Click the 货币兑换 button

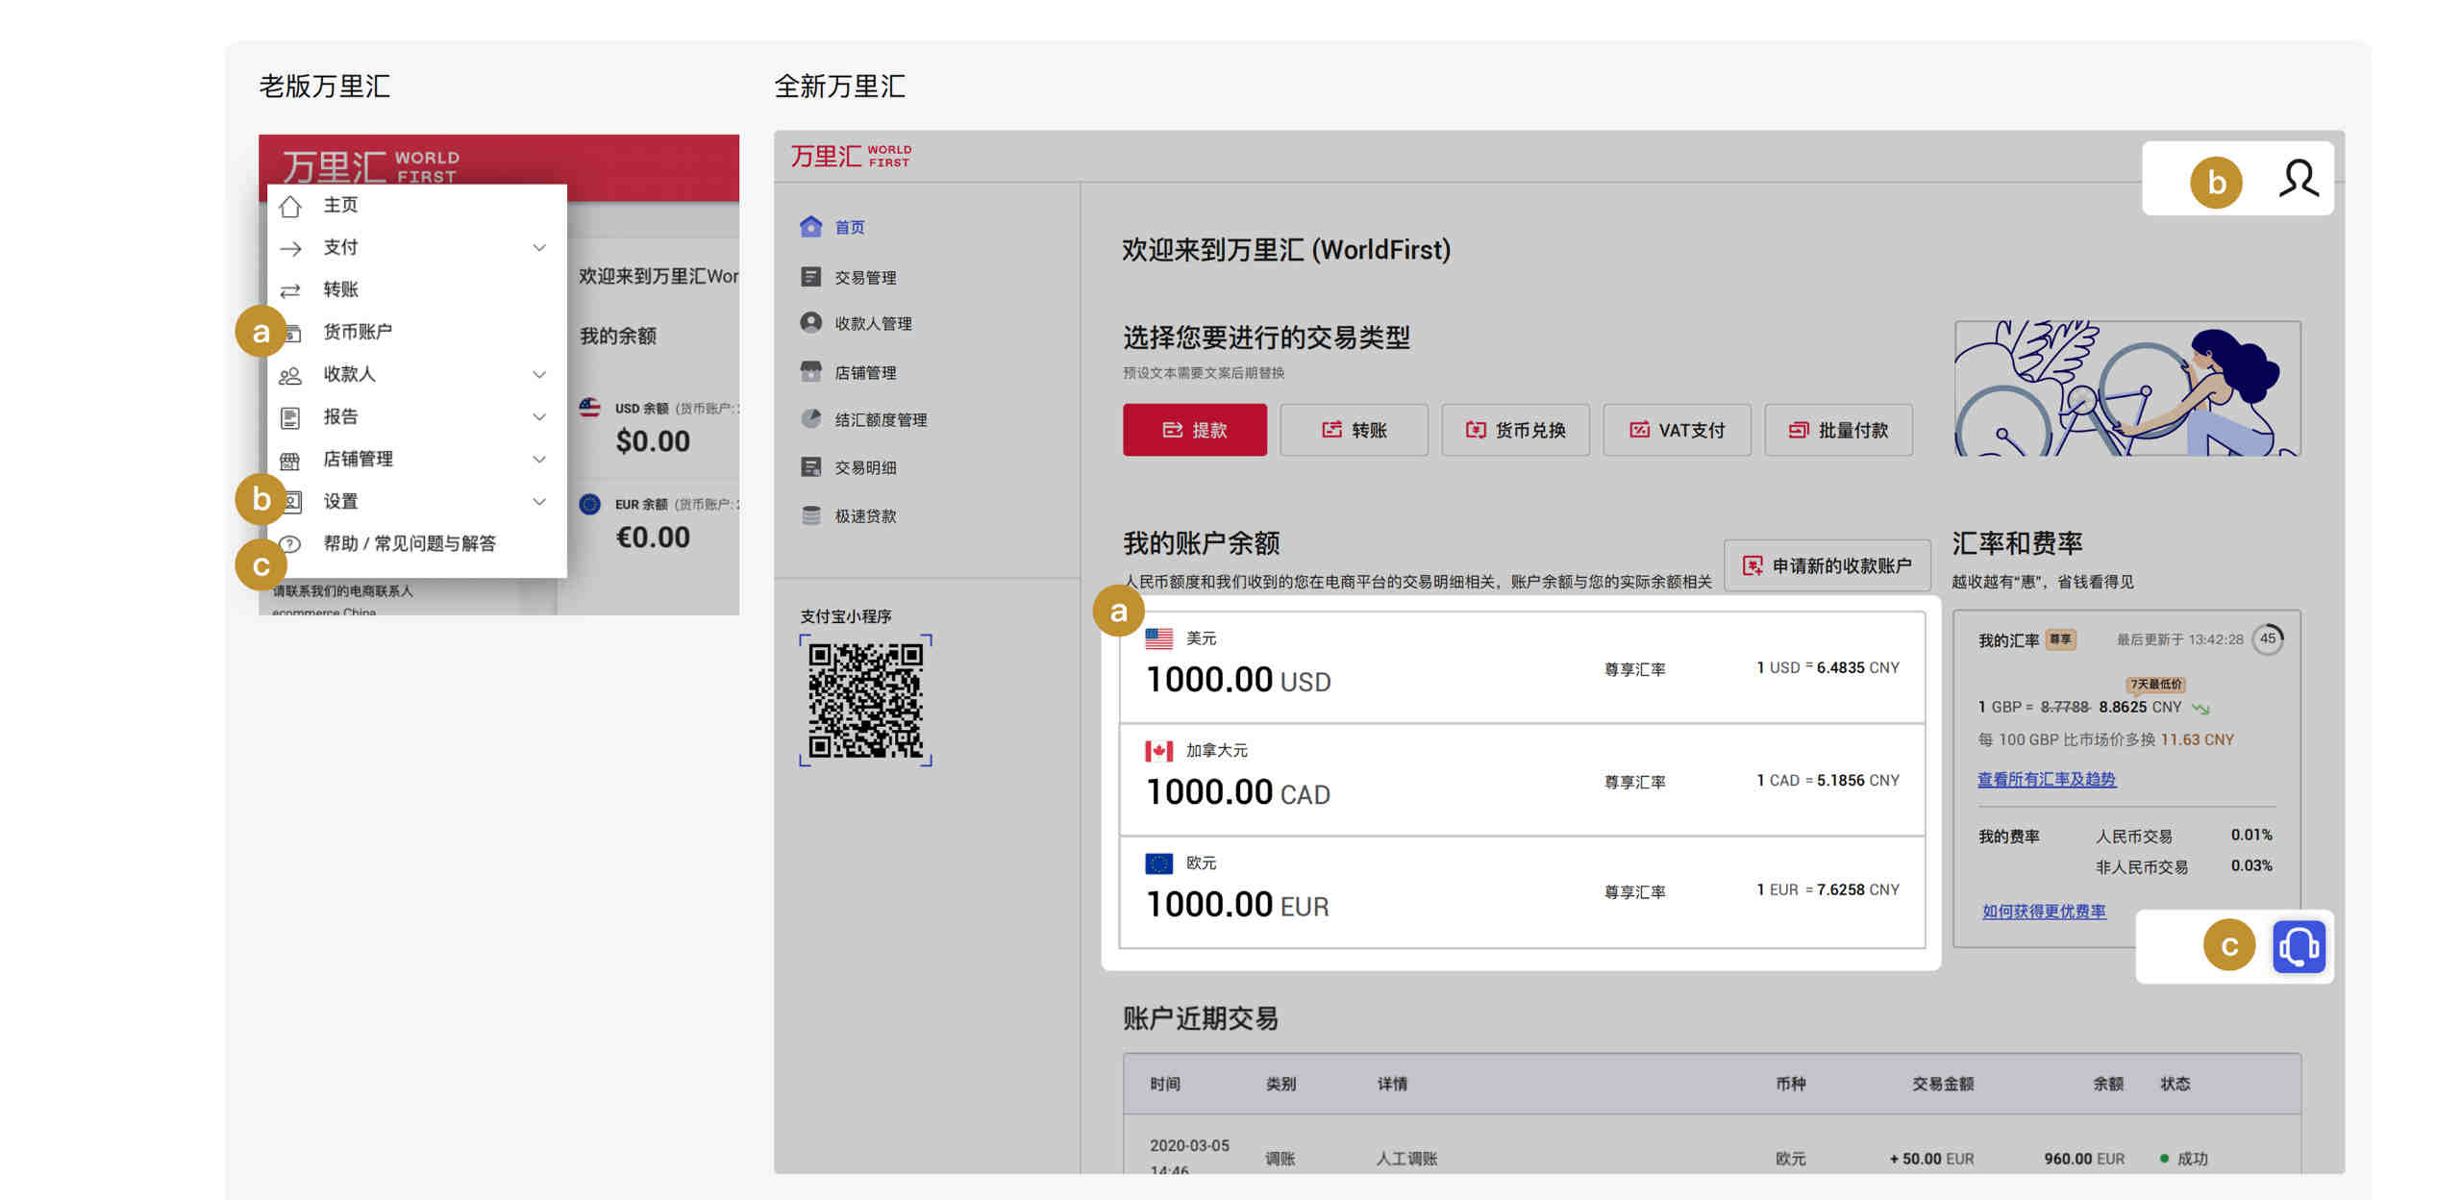[1516, 430]
